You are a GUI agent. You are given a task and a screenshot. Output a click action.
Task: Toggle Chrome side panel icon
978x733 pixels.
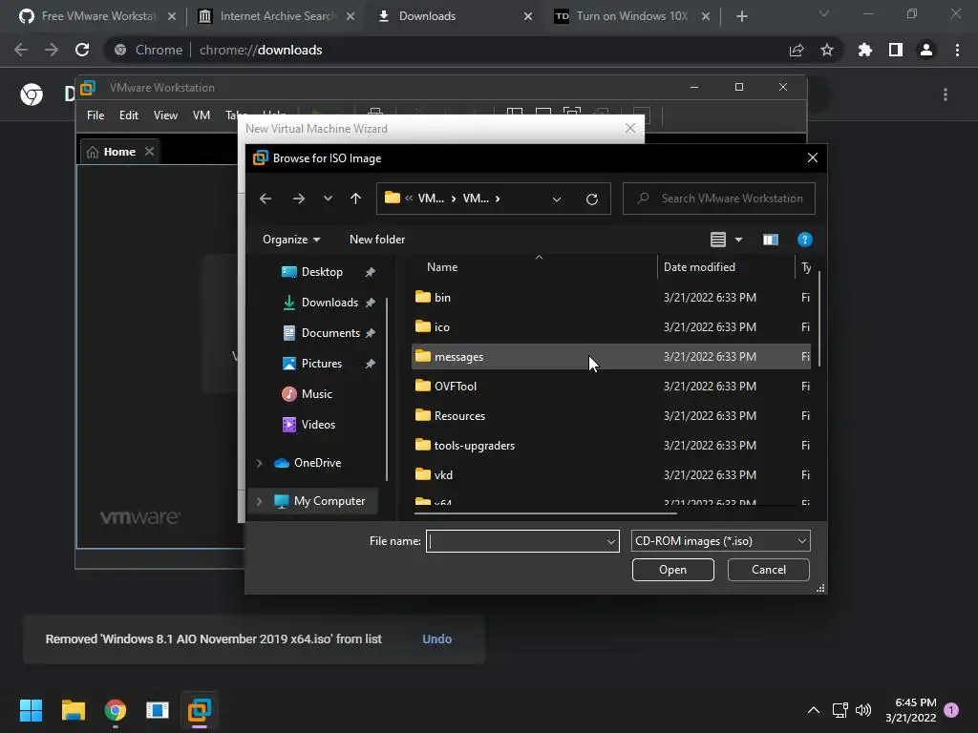896,50
